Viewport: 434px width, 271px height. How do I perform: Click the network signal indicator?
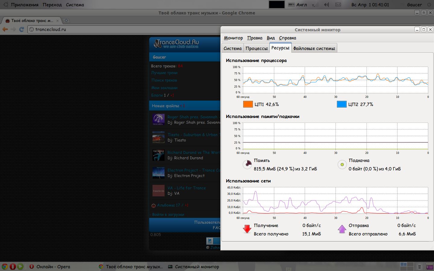pos(315,5)
